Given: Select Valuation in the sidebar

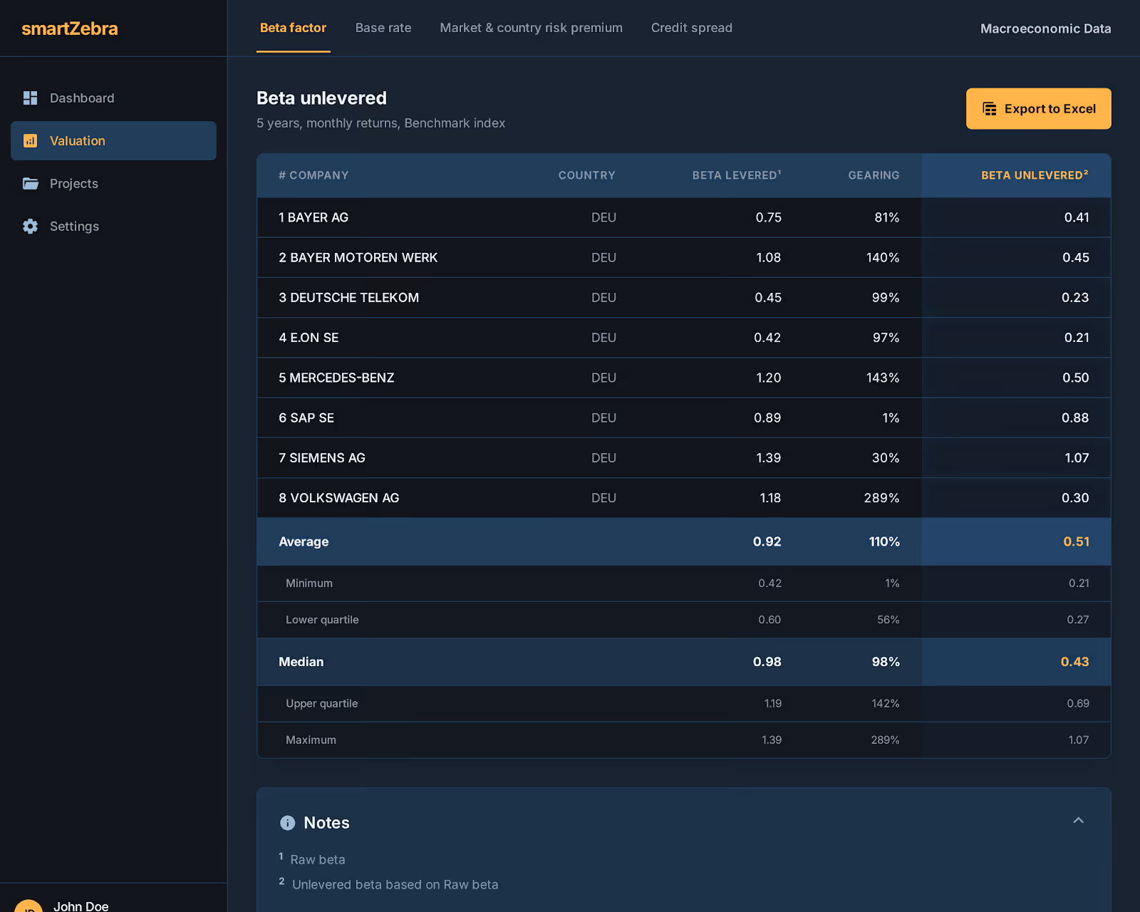Looking at the screenshot, I should 113,140.
